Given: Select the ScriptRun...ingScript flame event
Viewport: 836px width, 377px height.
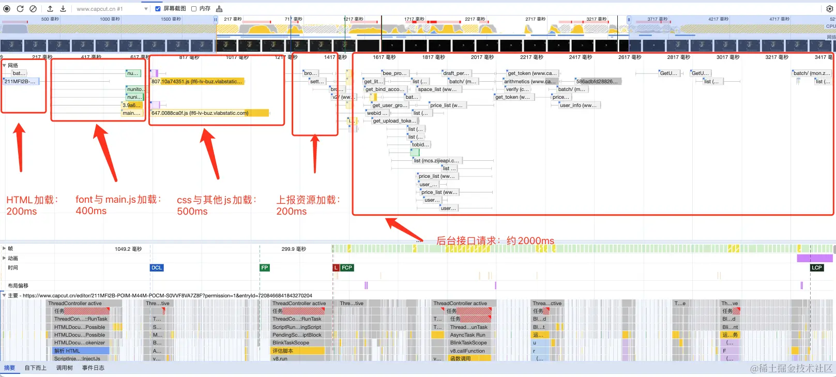Looking at the screenshot, I should pyautogui.click(x=298, y=327).
